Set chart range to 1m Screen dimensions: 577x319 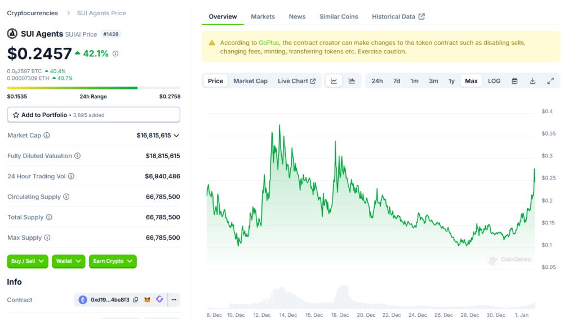[415, 81]
